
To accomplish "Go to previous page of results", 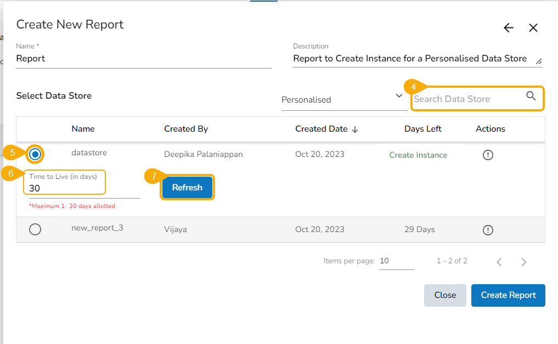I will [x=499, y=262].
